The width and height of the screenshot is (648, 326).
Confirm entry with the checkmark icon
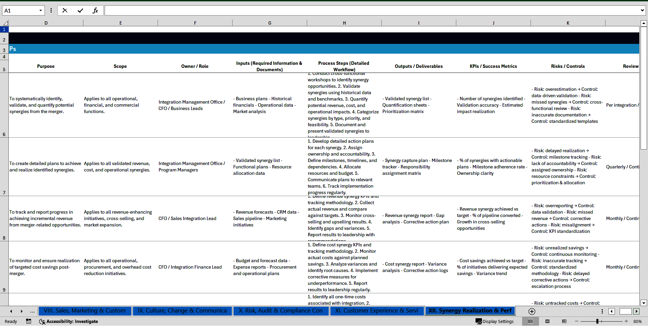coord(80,10)
